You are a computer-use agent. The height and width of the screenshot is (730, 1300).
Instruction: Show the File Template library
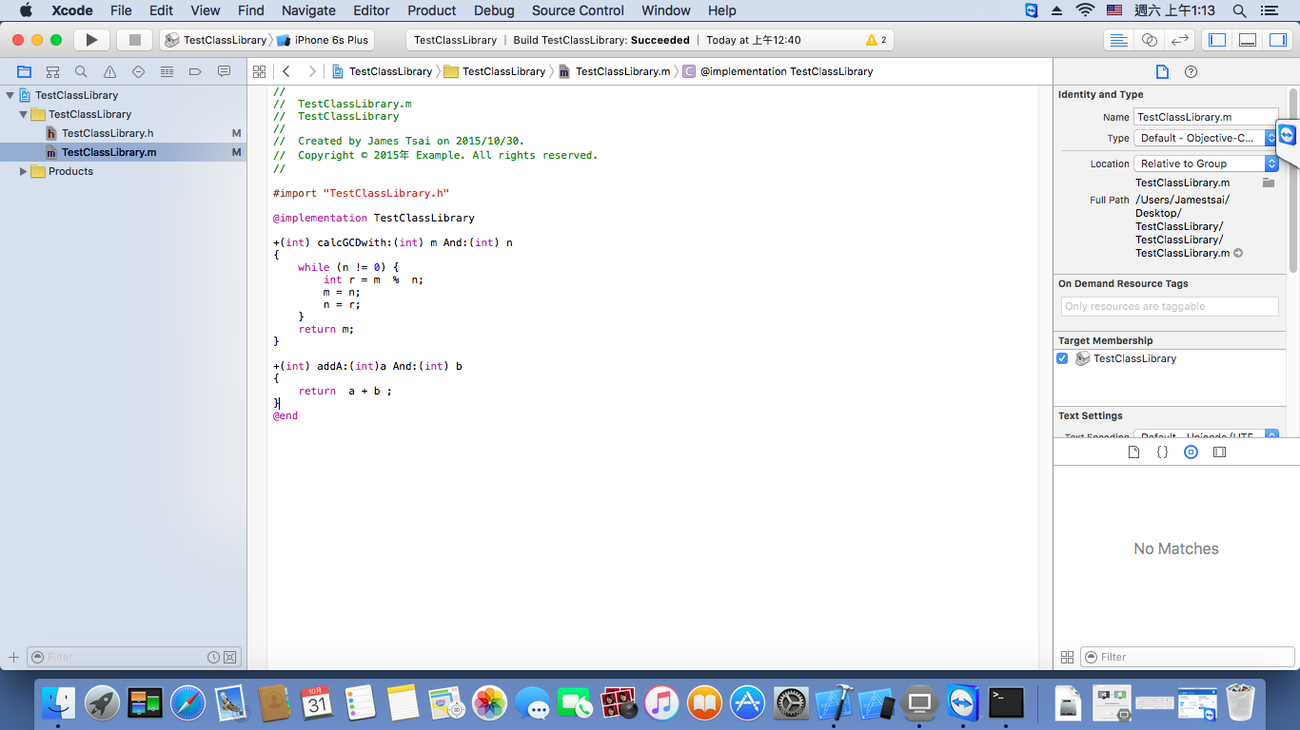(x=1133, y=452)
